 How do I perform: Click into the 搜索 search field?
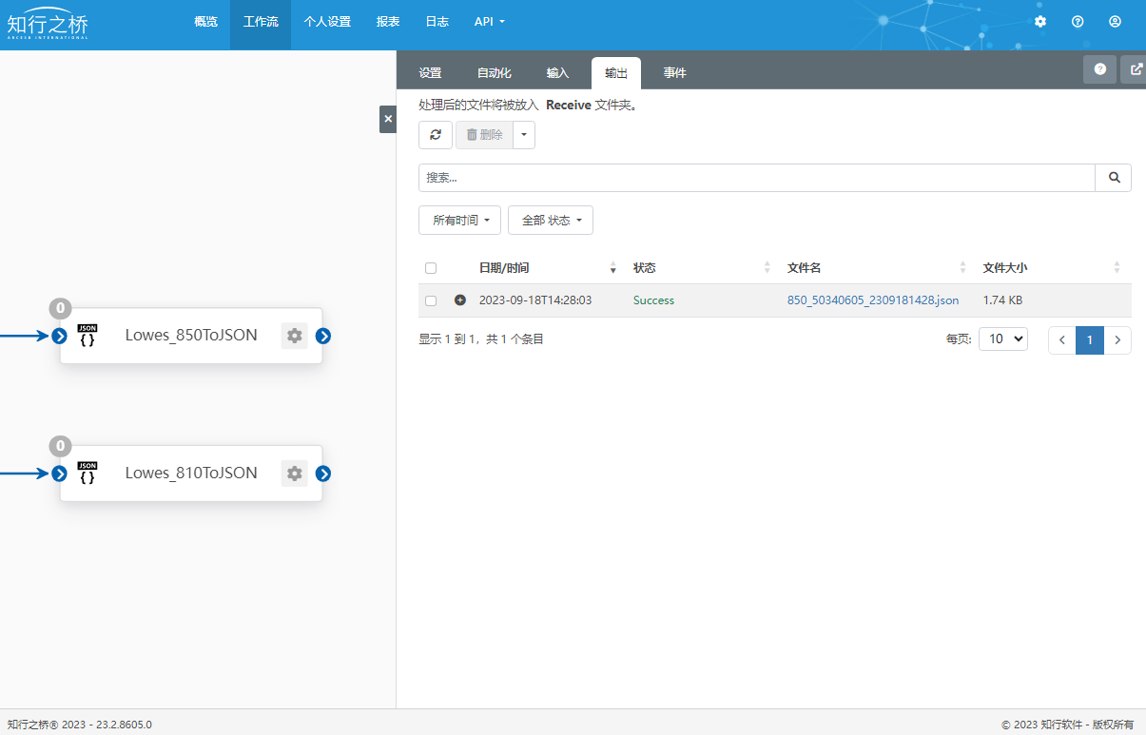(x=756, y=178)
